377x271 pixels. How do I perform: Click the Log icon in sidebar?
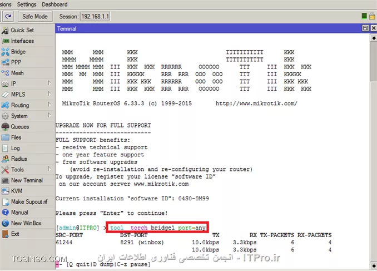tap(6, 148)
